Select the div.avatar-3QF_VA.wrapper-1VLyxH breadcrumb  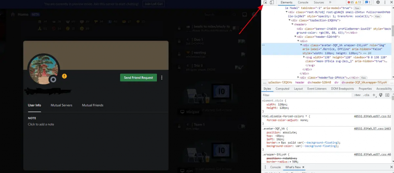coord(364,82)
